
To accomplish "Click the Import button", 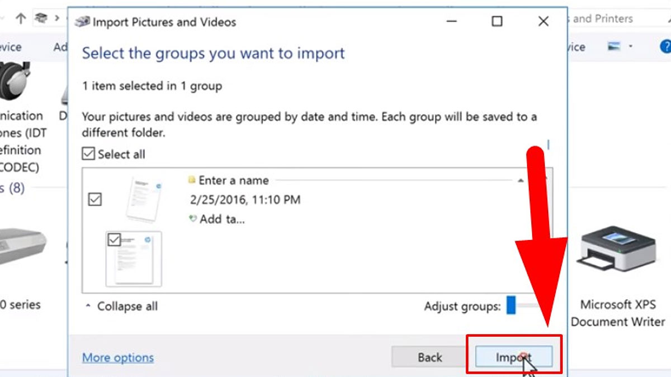I will [513, 357].
